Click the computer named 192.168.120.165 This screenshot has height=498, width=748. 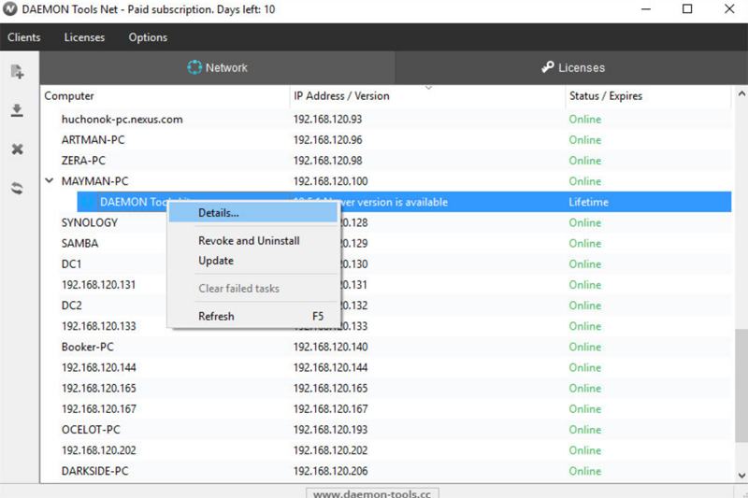(99, 388)
